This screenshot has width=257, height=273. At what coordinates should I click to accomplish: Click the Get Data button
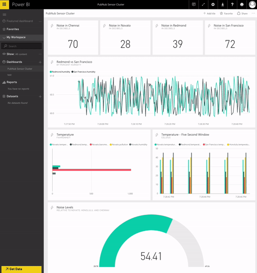(21, 269)
